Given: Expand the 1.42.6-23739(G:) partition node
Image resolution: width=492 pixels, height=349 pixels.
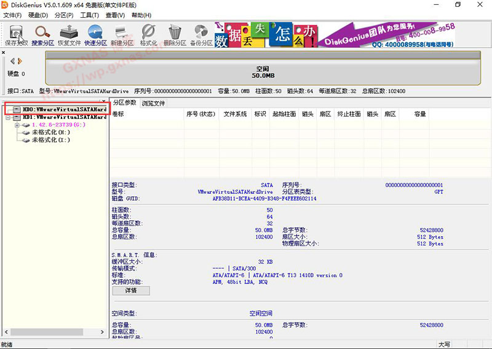Looking at the screenshot, I should [x=17, y=125].
